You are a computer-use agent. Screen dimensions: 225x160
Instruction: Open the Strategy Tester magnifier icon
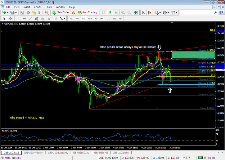(47, 13)
